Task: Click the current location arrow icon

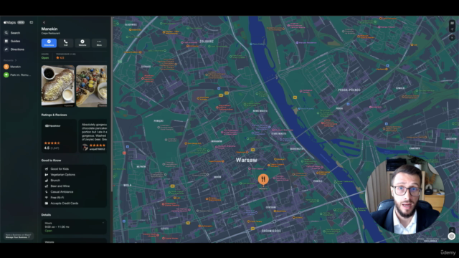Action: point(452,29)
